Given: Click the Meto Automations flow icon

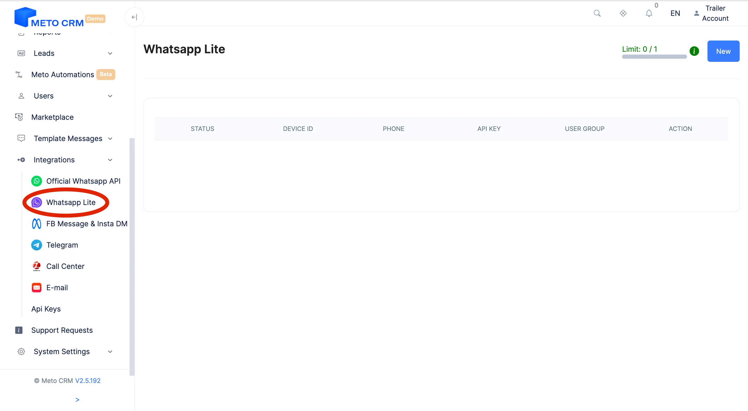Looking at the screenshot, I should point(19,75).
